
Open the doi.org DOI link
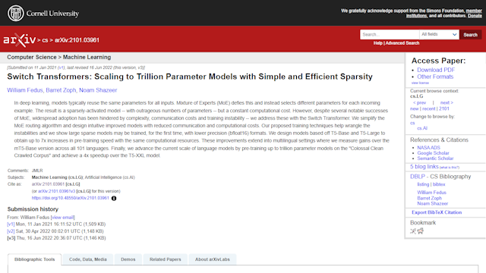pyautogui.click(x=71, y=198)
